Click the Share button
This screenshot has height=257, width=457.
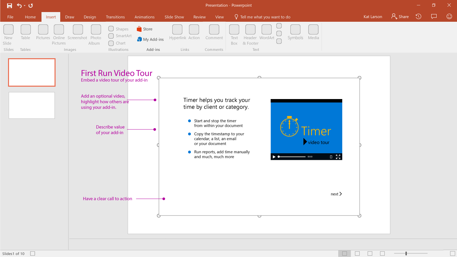[x=400, y=17]
